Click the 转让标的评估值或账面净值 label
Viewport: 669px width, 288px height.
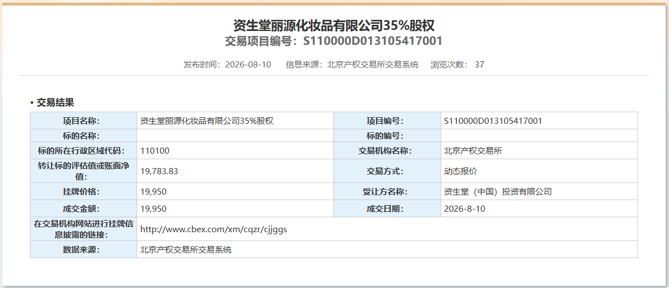[83, 171]
